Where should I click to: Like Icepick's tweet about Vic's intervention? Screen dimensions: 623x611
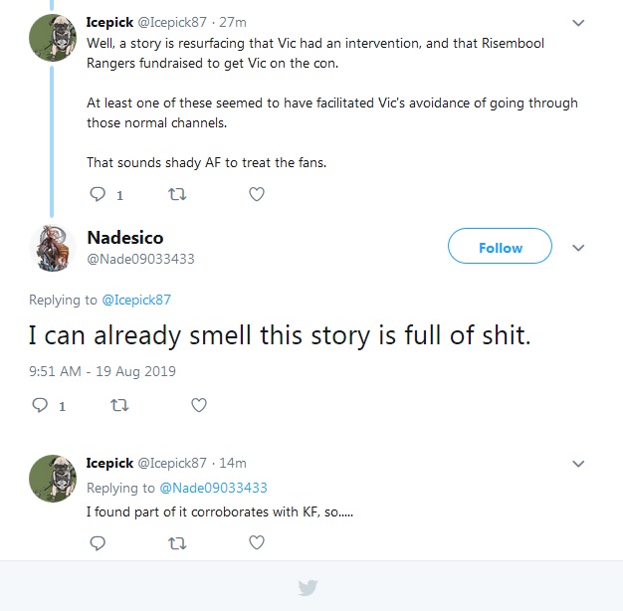coord(257,194)
